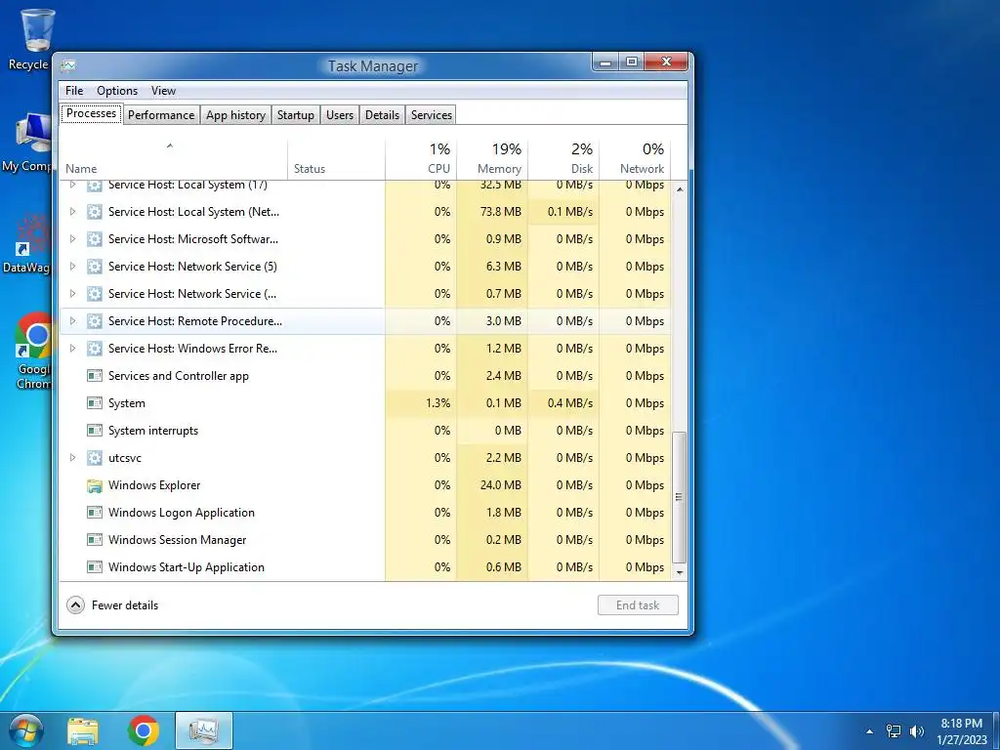Select the Processes tab

tap(91, 113)
